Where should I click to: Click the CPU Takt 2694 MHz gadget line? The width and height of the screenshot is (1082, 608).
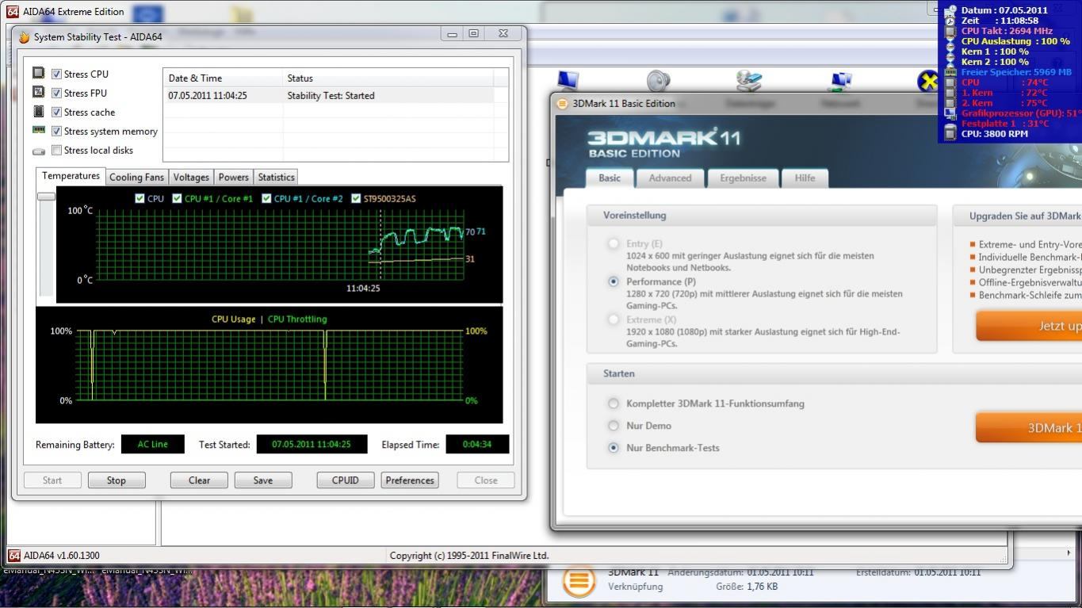[x=1007, y=31]
